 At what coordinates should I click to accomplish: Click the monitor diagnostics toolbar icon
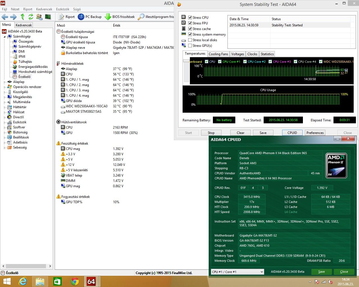48,17
